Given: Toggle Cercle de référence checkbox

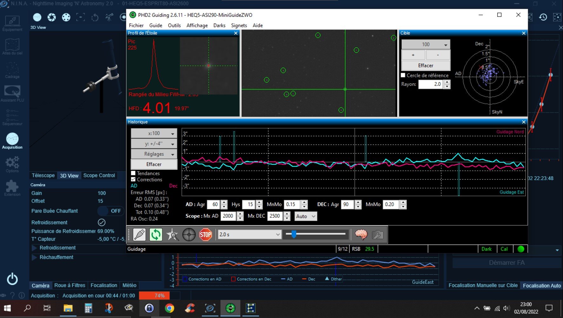Looking at the screenshot, I should point(403,75).
